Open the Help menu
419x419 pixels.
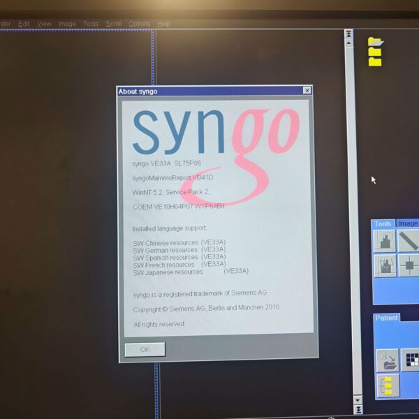click(x=164, y=24)
